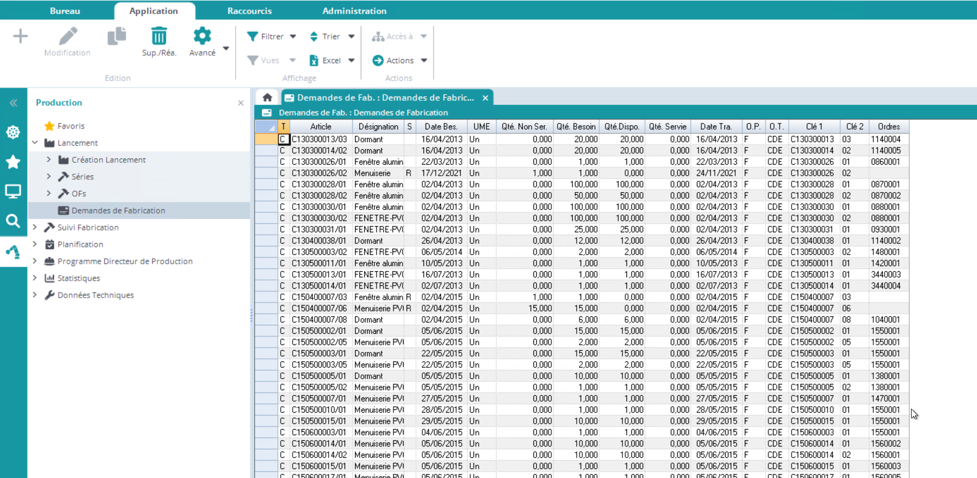Switch to the Bureau tab
Screen dimensions: 977x478
click(65, 11)
